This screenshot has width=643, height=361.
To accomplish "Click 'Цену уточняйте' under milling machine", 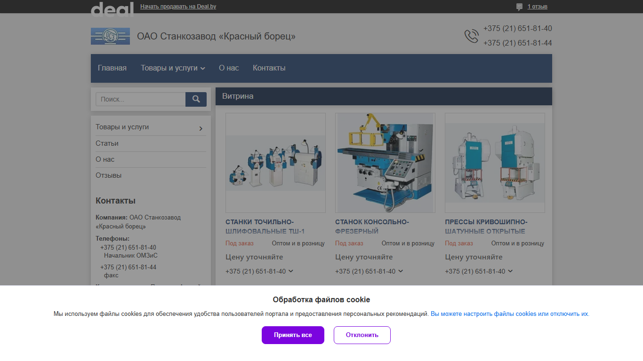I will [364, 257].
